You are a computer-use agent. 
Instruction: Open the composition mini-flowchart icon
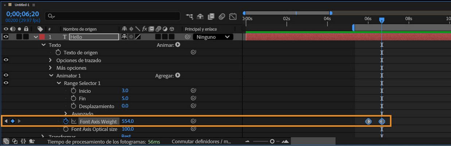[190, 16]
